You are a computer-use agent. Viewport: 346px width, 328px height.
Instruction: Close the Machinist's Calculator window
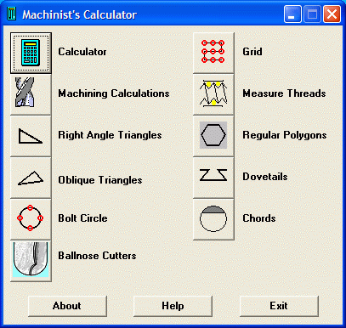click(x=332, y=14)
